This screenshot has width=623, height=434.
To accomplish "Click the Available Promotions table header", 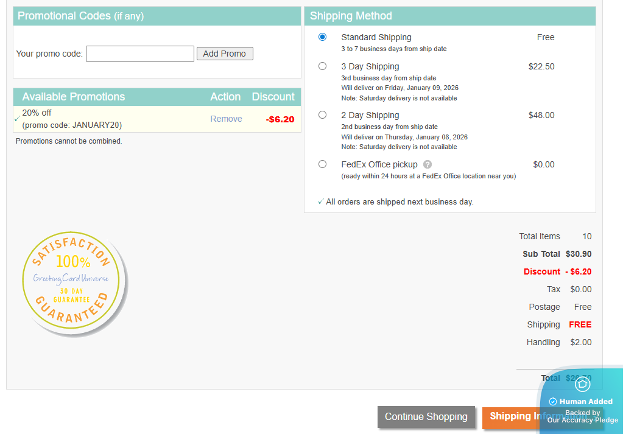I will [73, 97].
